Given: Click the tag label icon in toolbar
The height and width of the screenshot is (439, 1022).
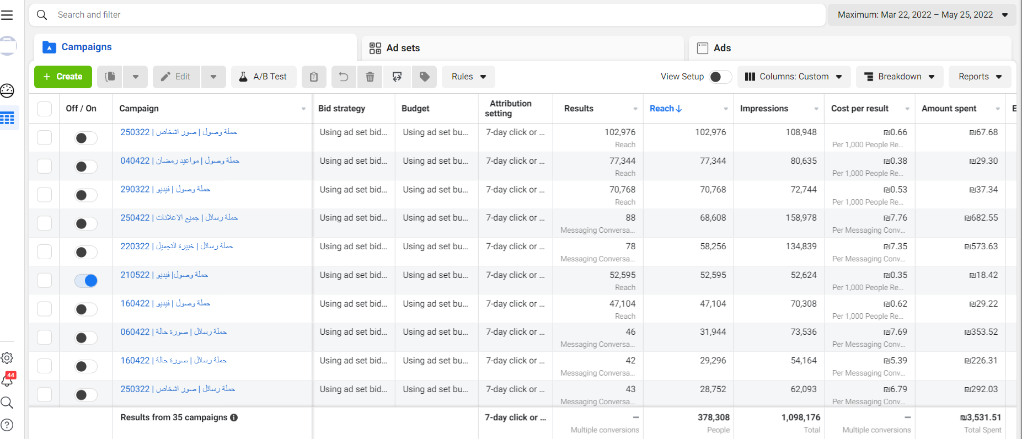Looking at the screenshot, I should 424,77.
